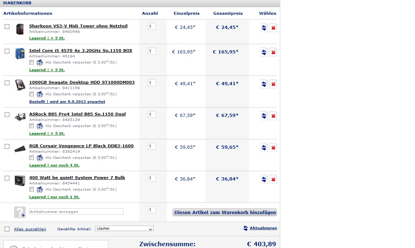Click quantity field for Intel Core i5

coord(152,51)
